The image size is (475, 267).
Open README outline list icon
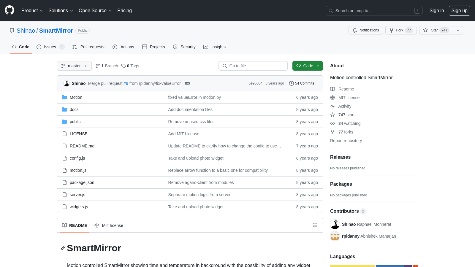click(x=315, y=225)
